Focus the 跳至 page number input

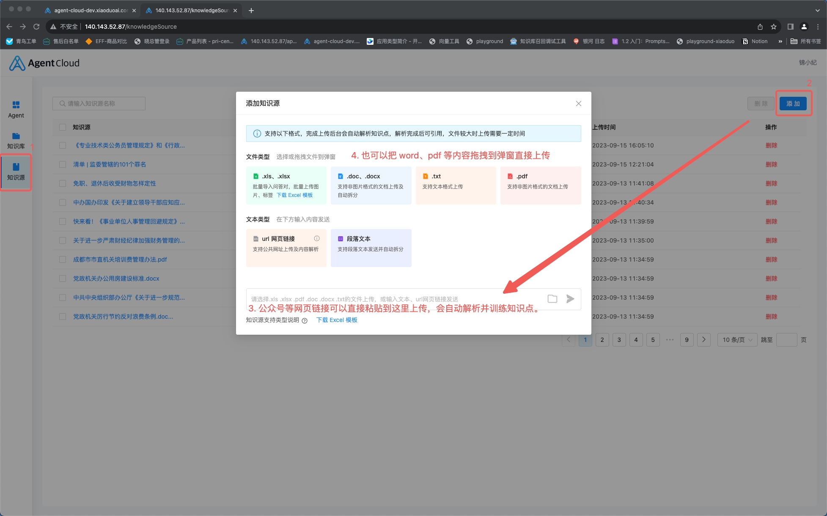786,340
